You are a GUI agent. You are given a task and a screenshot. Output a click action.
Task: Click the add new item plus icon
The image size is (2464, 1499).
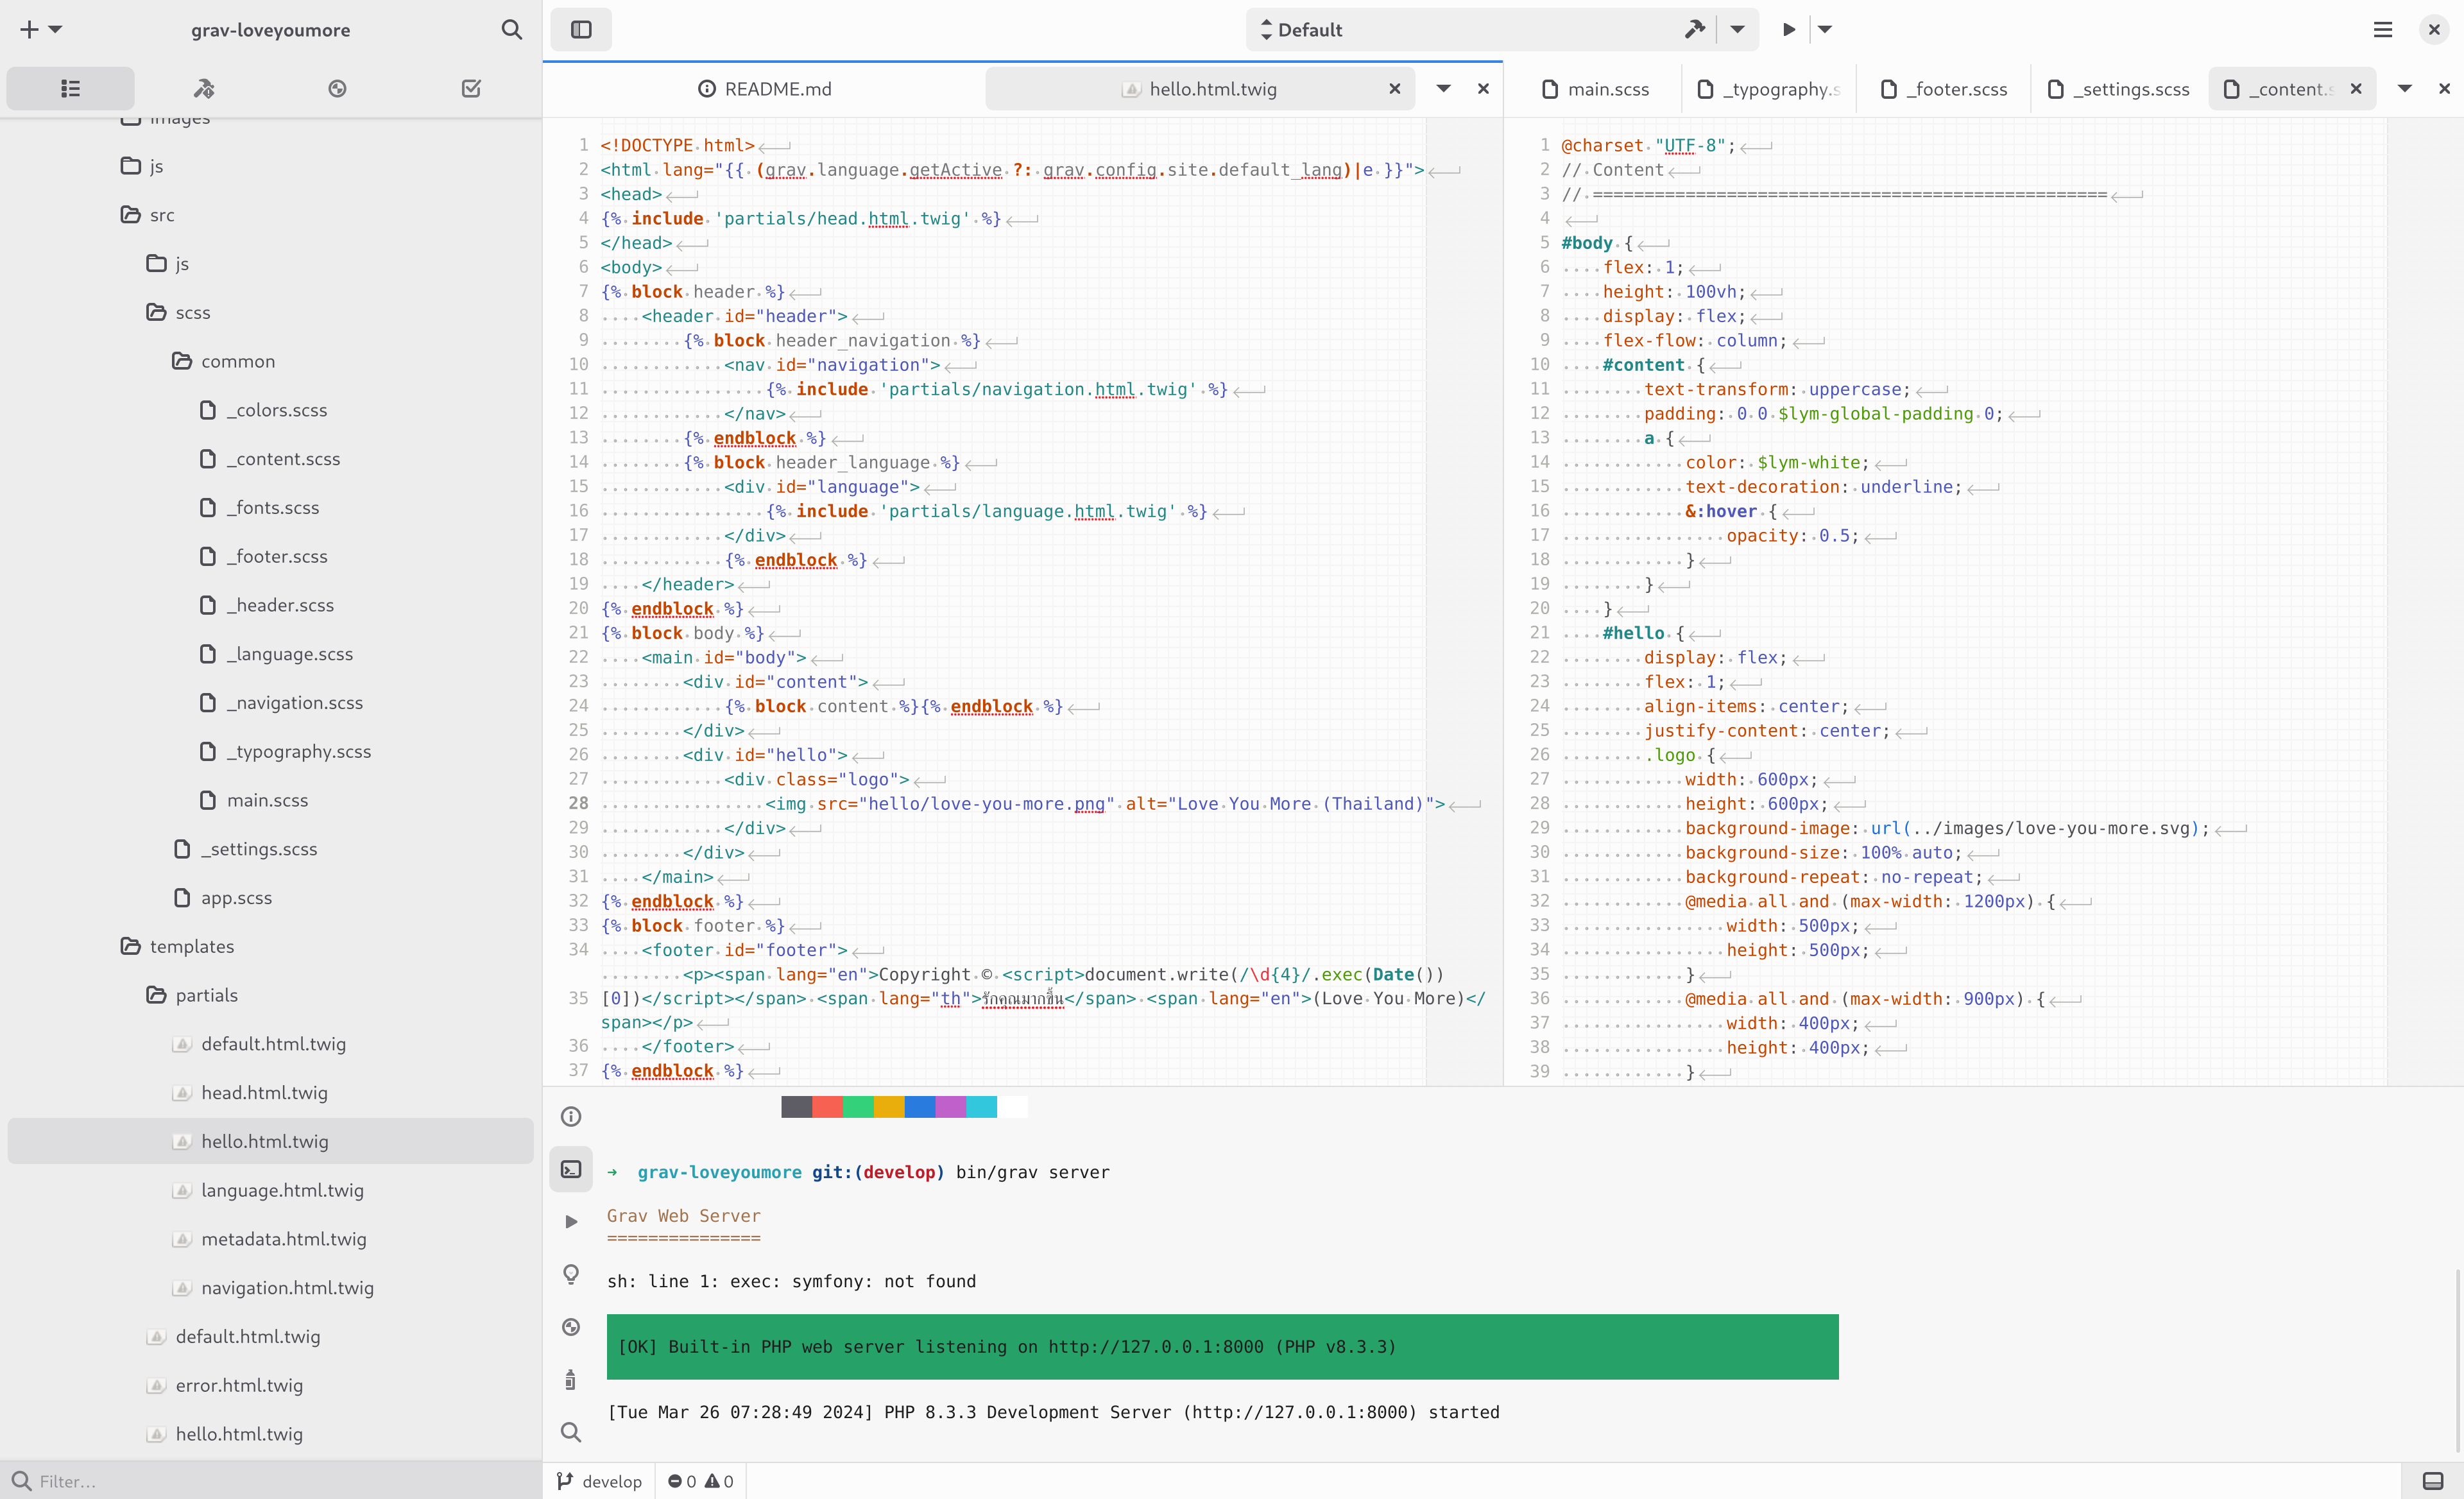coord(29,30)
